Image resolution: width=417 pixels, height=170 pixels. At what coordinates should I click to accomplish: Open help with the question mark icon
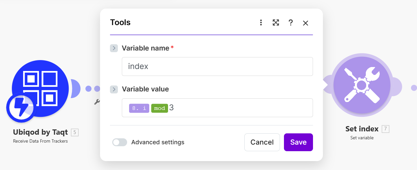tap(291, 22)
